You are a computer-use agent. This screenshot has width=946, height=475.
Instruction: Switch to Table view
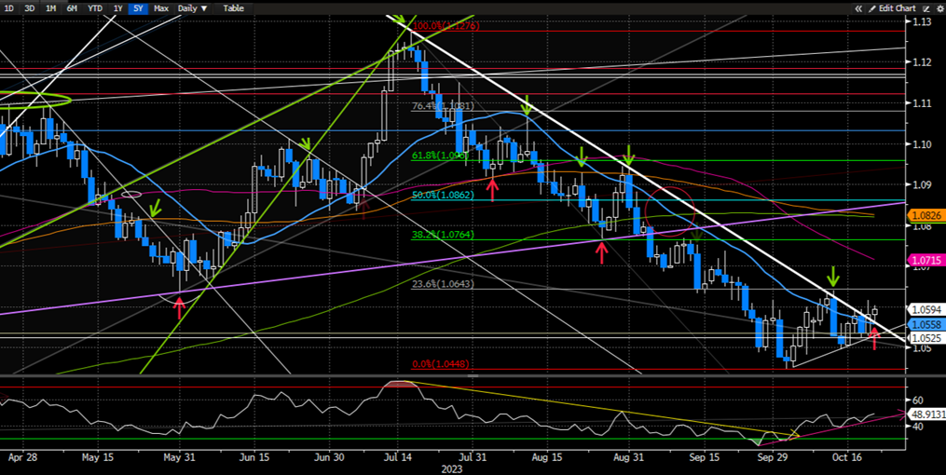tap(234, 8)
